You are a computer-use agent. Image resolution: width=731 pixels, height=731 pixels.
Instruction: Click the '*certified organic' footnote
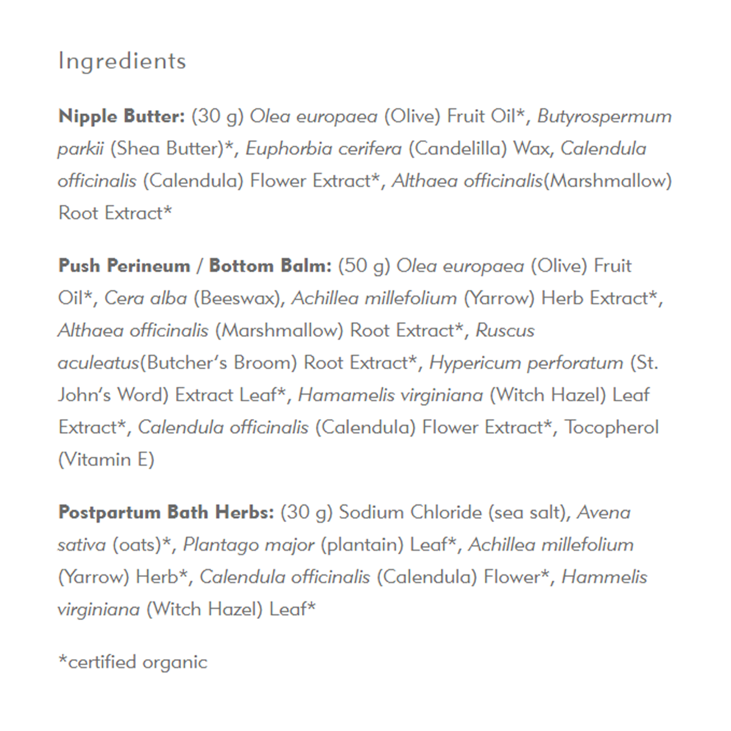[133, 662]
